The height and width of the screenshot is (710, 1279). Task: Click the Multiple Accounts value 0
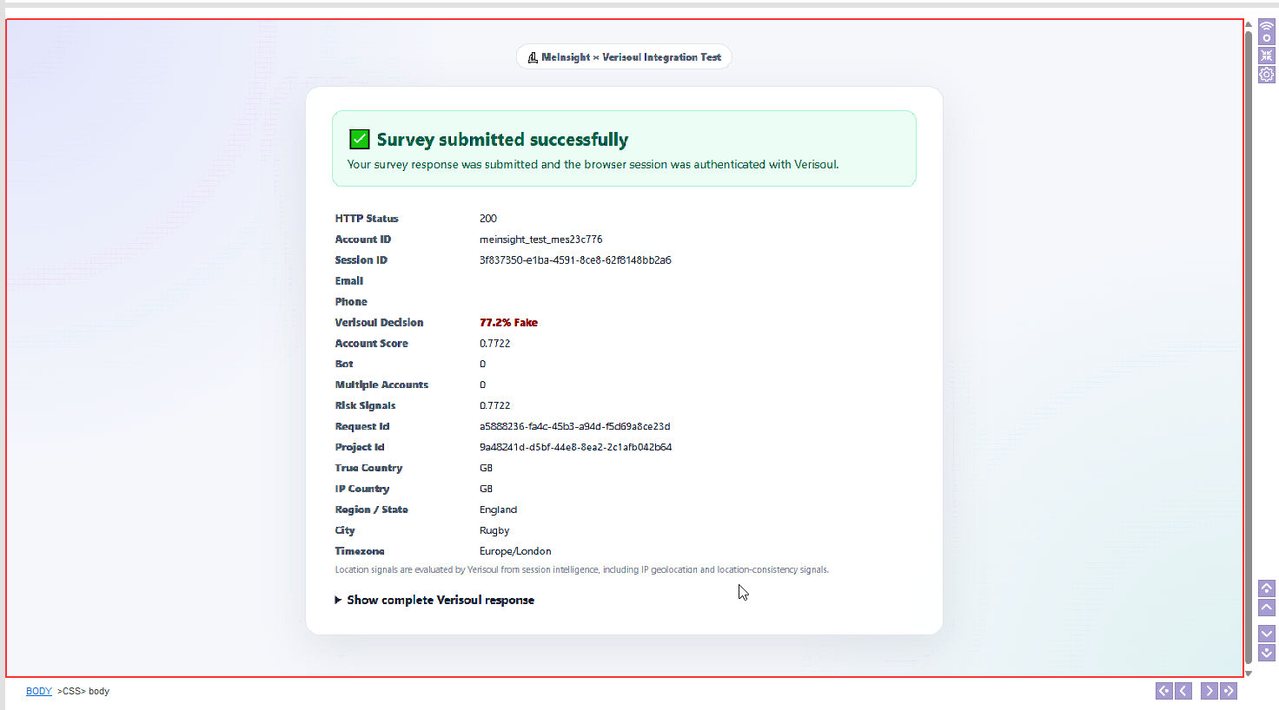click(x=483, y=385)
